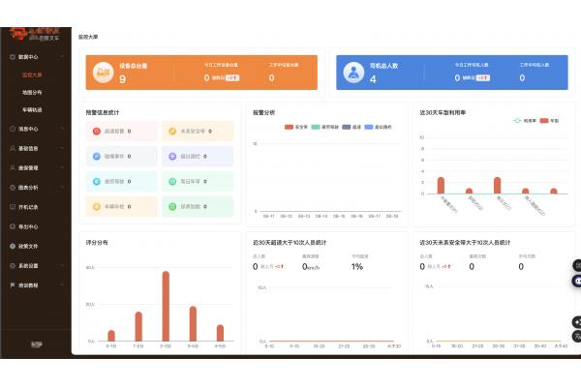Click the tallest bar in 评分分布 chart
The image size is (581, 387).
(x=166, y=306)
